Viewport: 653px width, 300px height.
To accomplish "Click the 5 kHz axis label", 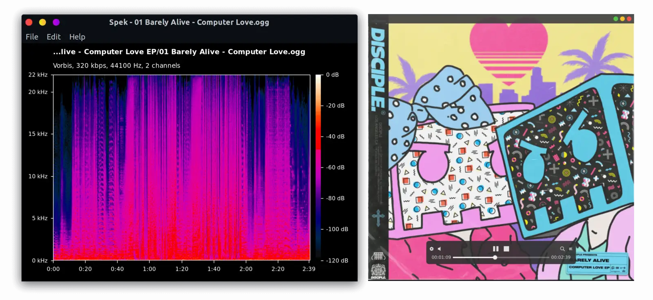I will (40, 218).
